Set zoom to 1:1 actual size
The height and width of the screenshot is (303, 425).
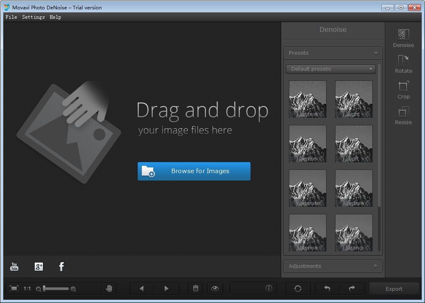point(27,289)
